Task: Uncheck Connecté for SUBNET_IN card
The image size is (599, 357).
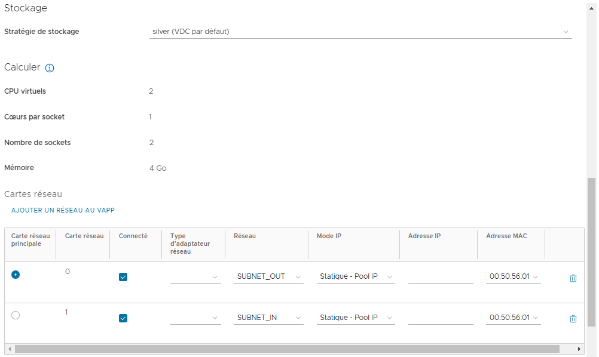Action: [x=123, y=318]
